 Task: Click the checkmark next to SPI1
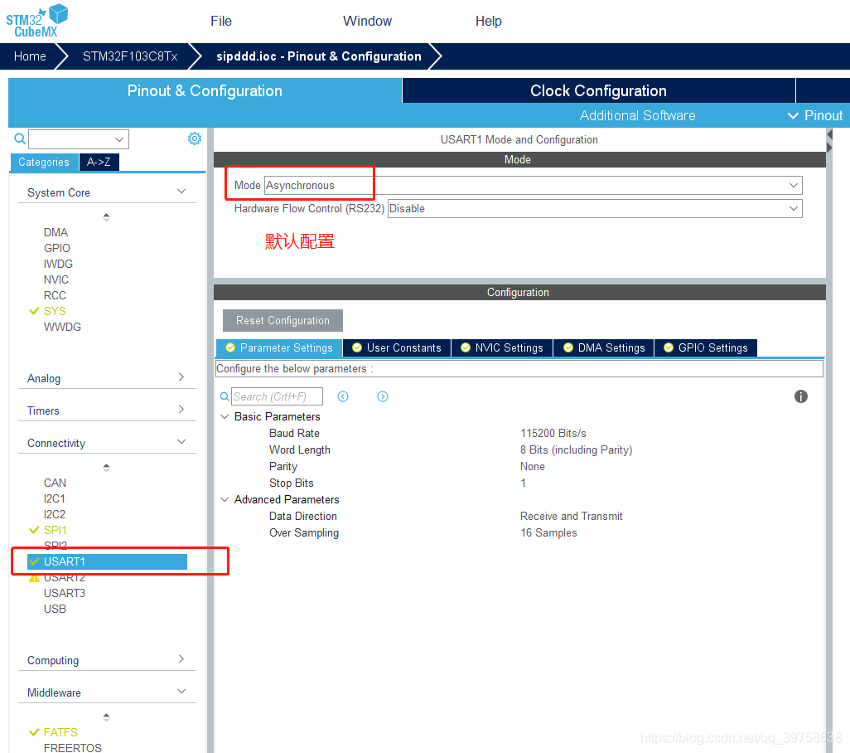pyautogui.click(x=34, y=529)
